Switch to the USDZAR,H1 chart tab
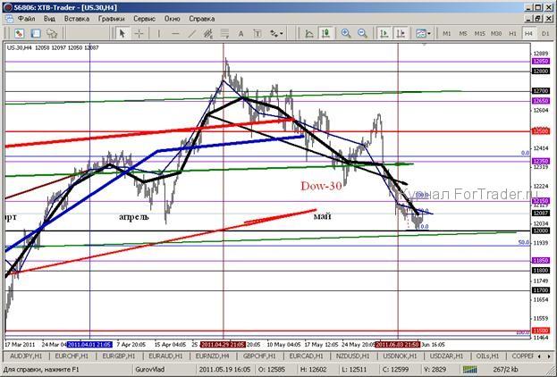Image resolution: width=557 pixels, height=377 pixels. (446, 356)
